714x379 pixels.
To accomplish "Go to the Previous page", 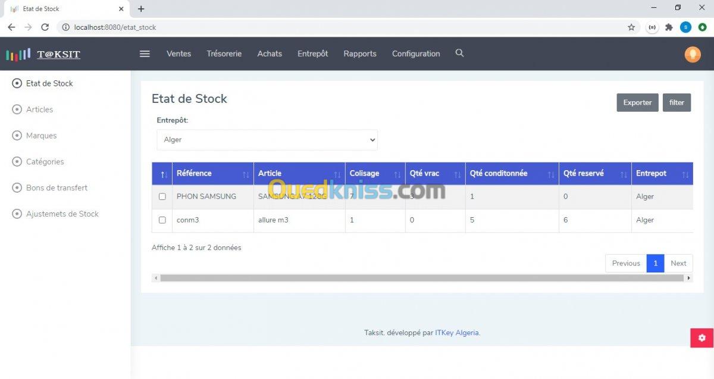I will coord(626,263).
